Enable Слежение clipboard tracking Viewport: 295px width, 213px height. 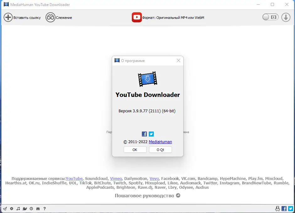(59, 17)
